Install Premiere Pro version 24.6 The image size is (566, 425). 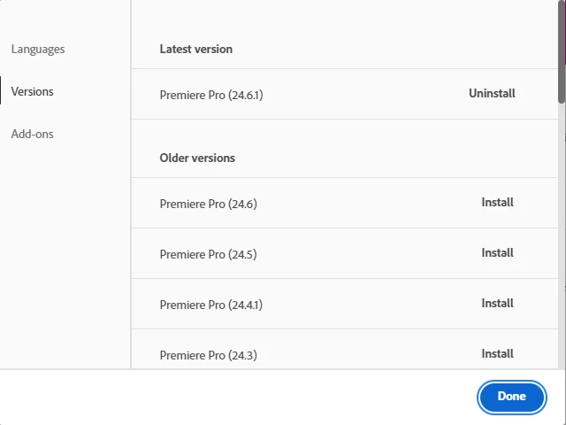point(497,202)
